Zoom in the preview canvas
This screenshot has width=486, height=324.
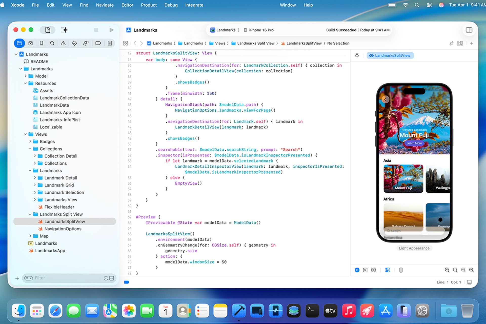click(x=471, y=270)
